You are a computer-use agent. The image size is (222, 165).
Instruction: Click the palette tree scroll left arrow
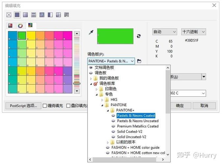(x=90, y=159)
